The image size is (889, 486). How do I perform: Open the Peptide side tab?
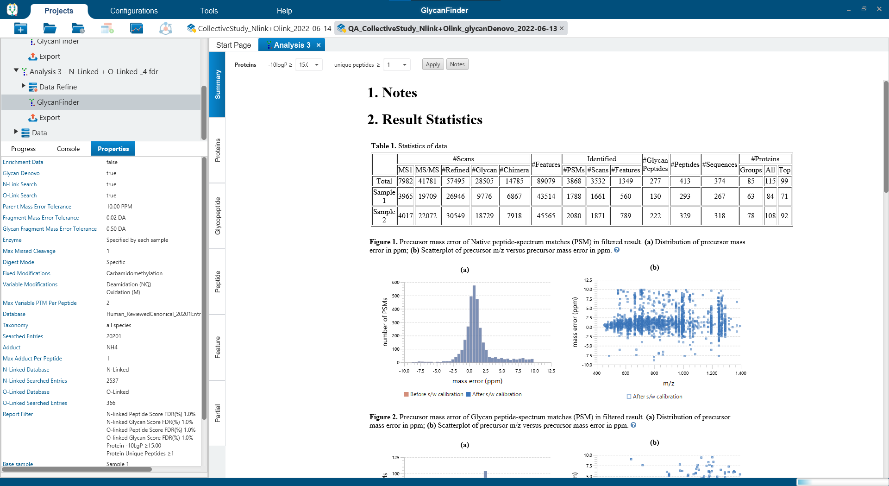(217, 282)
